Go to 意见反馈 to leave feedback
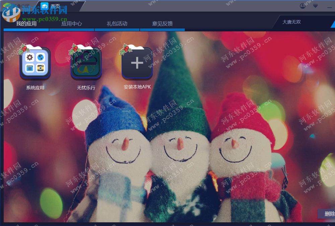This screenshot has width=335, height=226. 162,23
